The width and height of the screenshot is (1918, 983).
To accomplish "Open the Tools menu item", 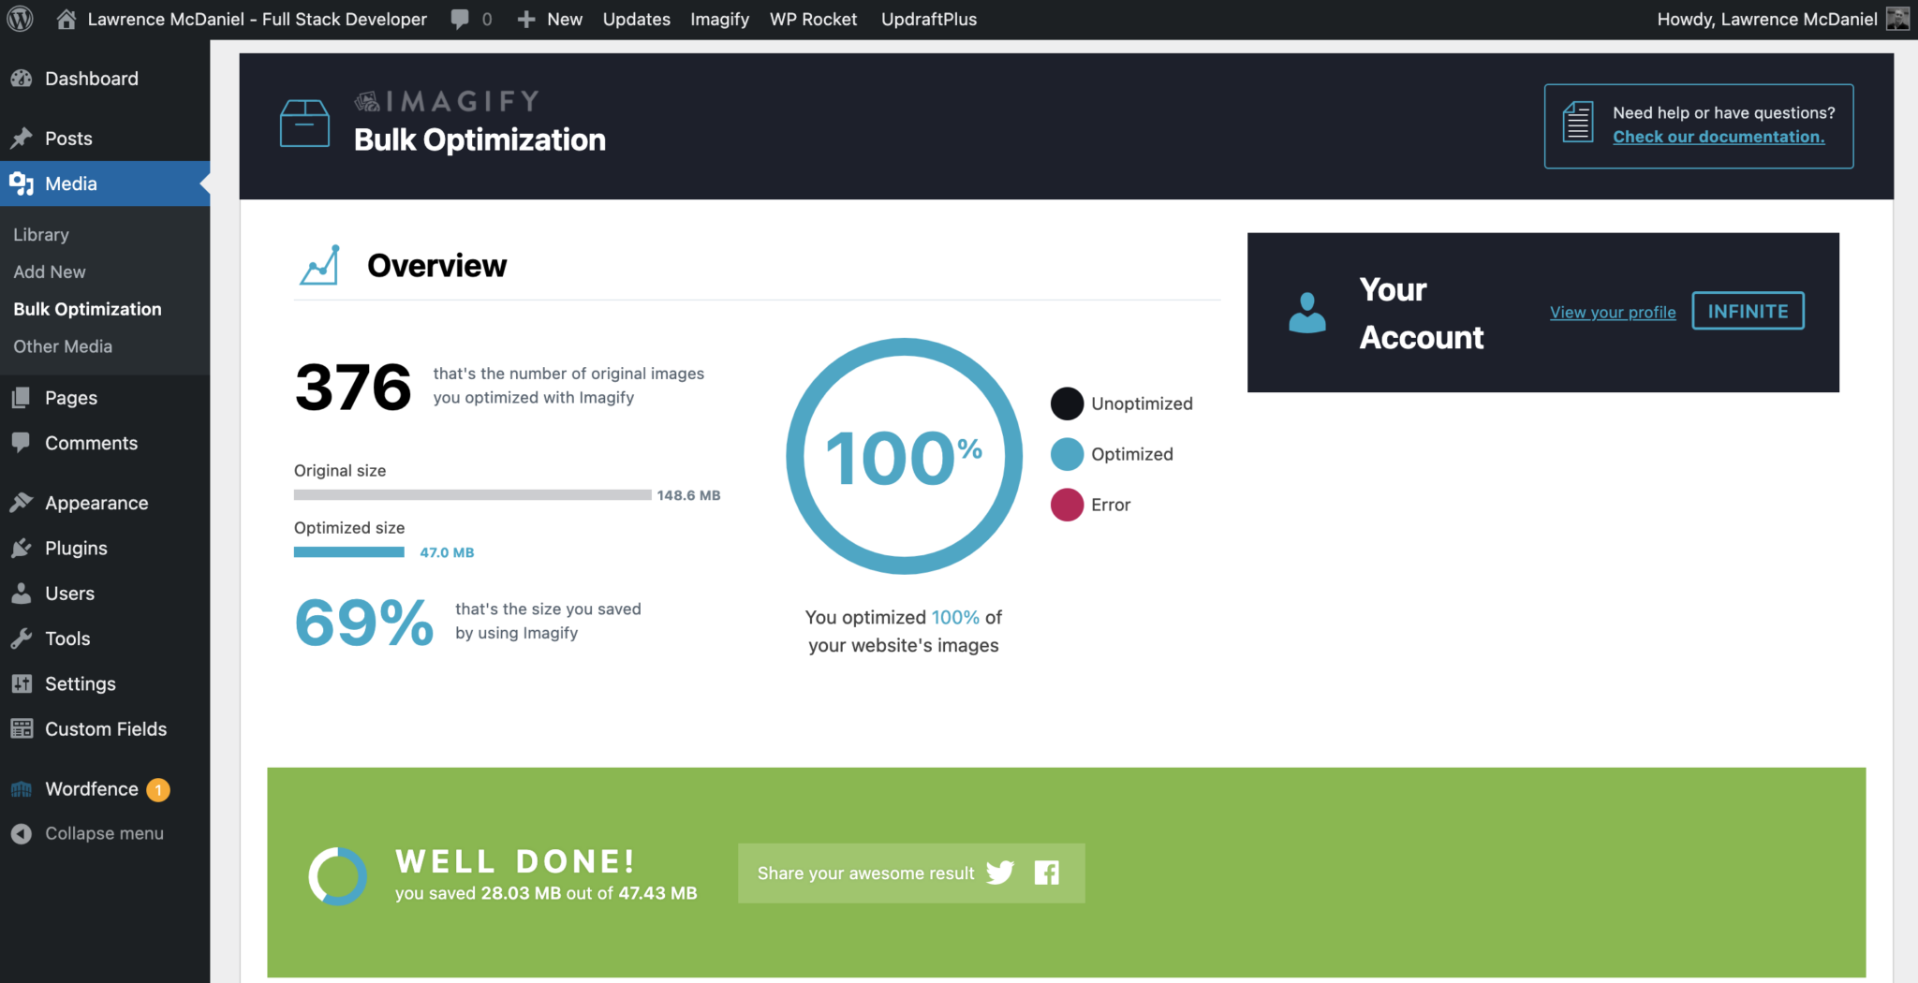I will (x=67, y=638).
